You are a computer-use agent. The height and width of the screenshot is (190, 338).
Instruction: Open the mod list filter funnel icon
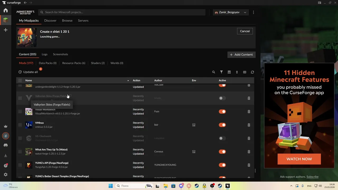(x=222, y=72)
